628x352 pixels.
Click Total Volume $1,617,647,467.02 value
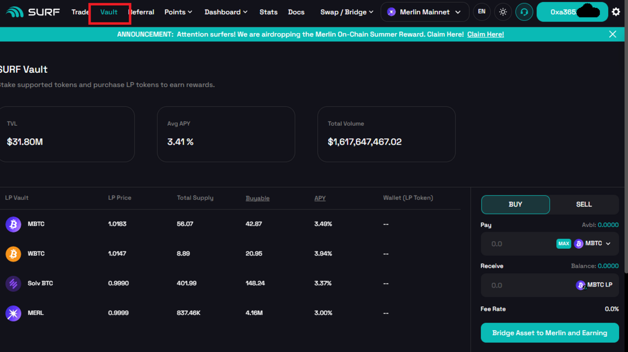coord(365,142)
